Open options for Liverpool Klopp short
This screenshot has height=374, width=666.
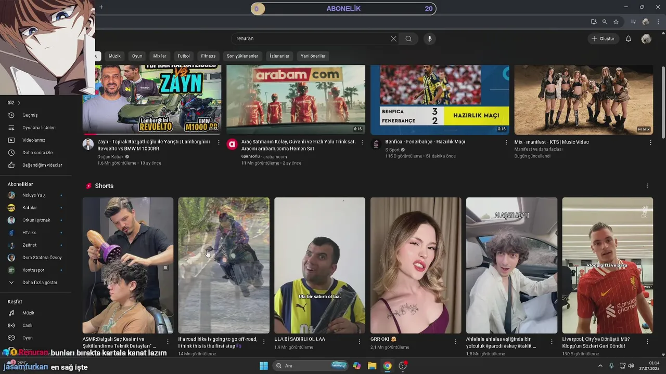tap(647, 342)
